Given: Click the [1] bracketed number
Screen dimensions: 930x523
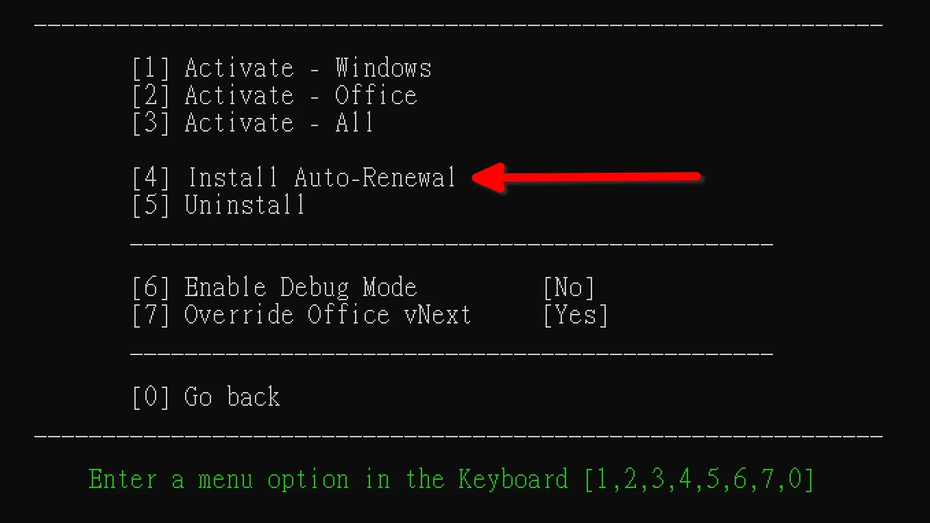Looking at the screenshot, I should [x=150, y=68].
